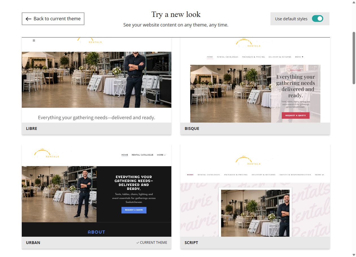Click the About heading in Urban preview
This screenshot has width=356, height=257.
[x=96, y=232]
